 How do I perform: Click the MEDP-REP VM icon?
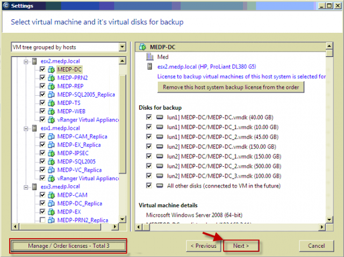(51, 86)
